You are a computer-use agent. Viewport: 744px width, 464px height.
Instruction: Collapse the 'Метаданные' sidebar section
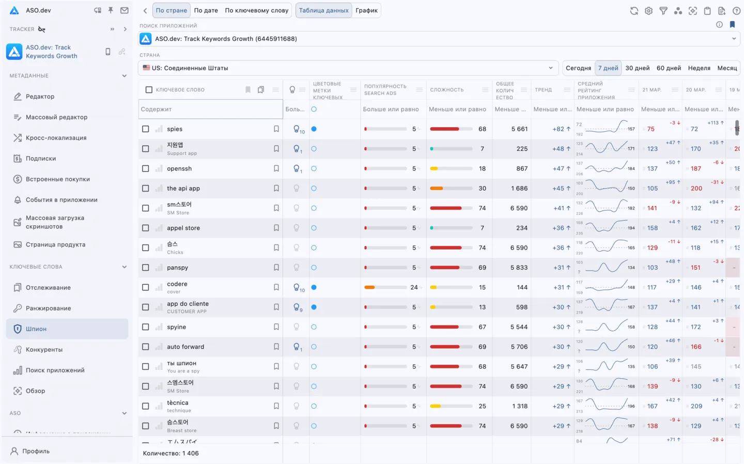pos(124,76)
